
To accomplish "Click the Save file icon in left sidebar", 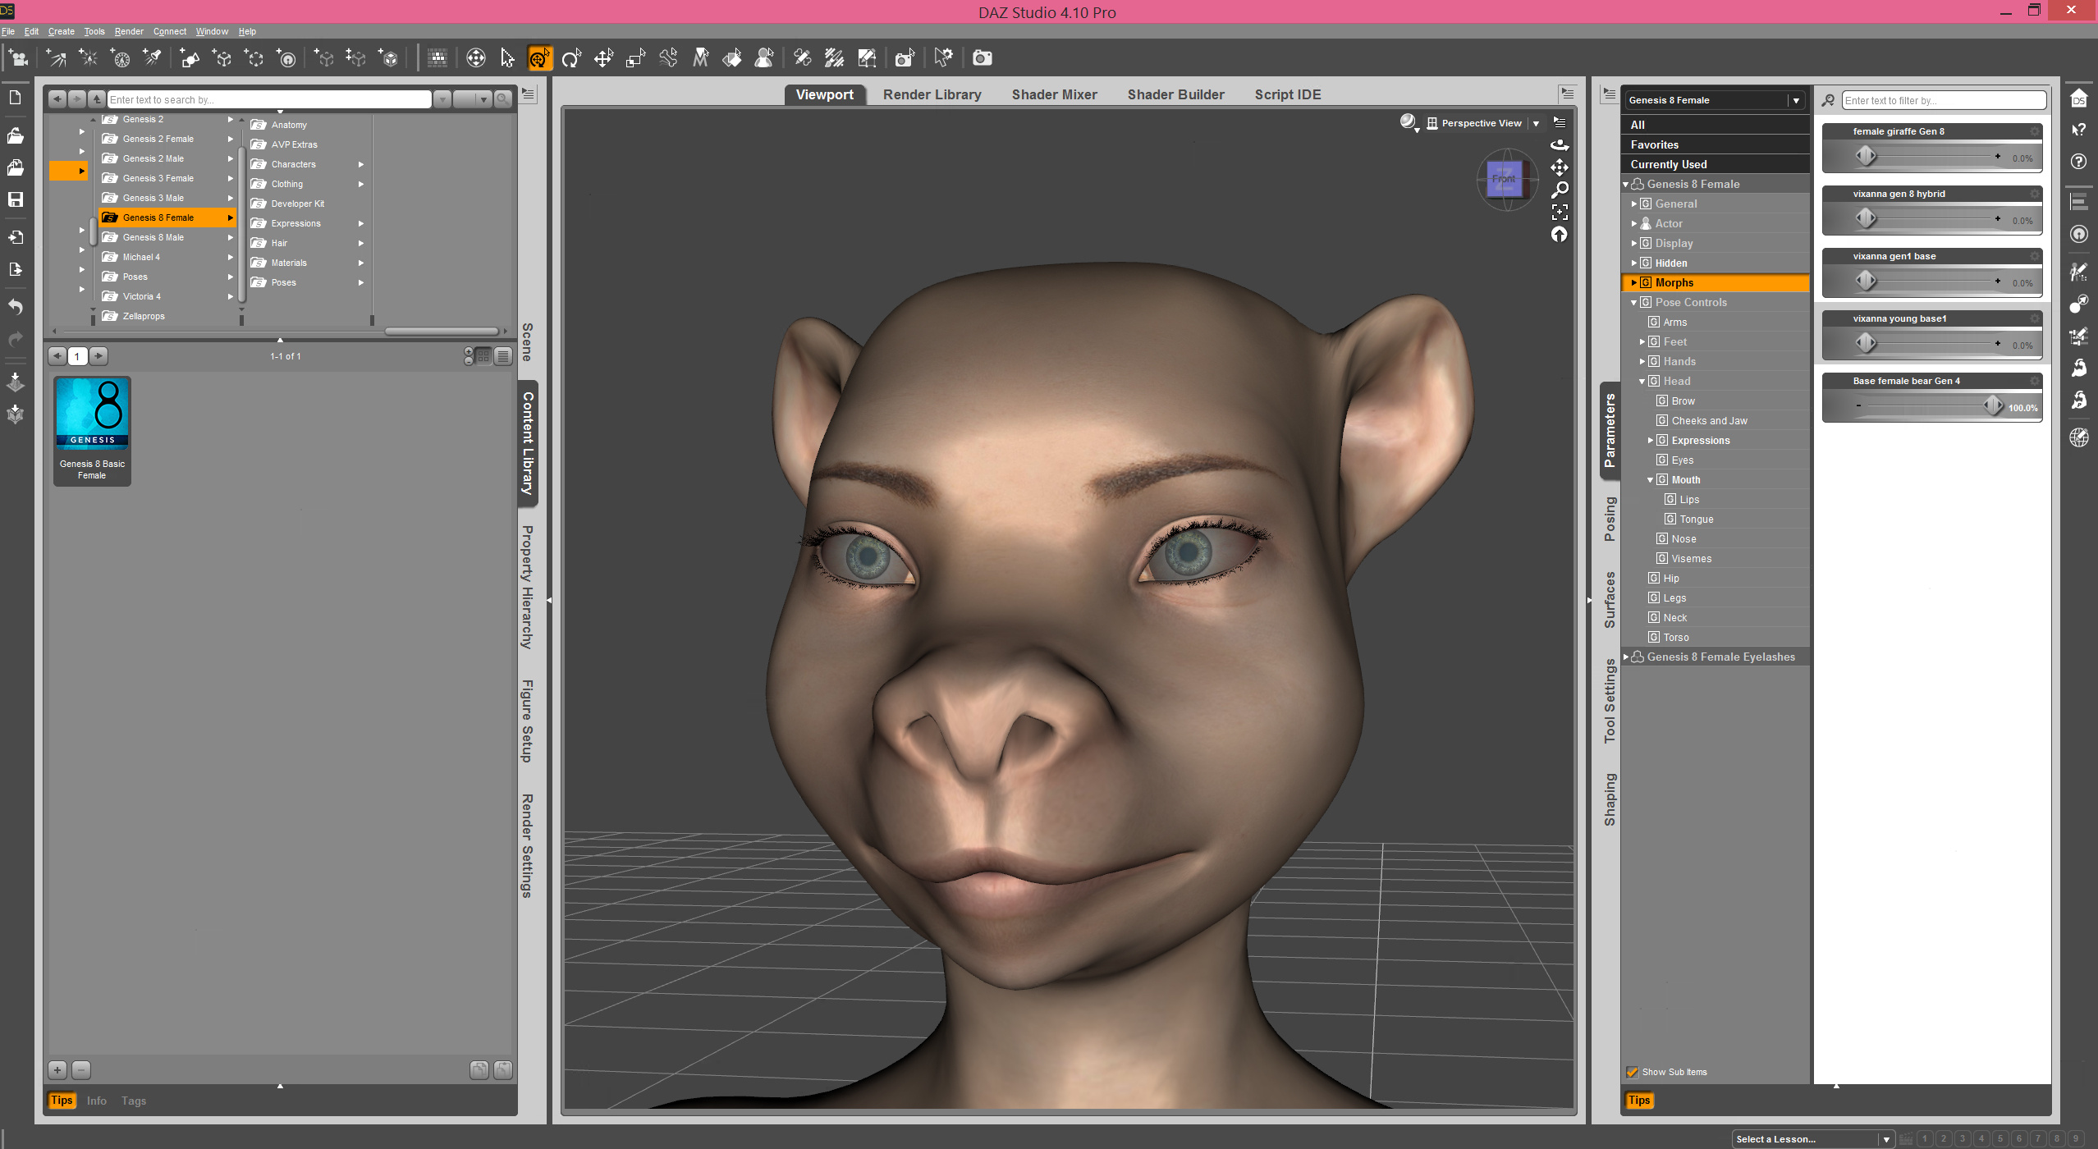I will click(16, 199).
